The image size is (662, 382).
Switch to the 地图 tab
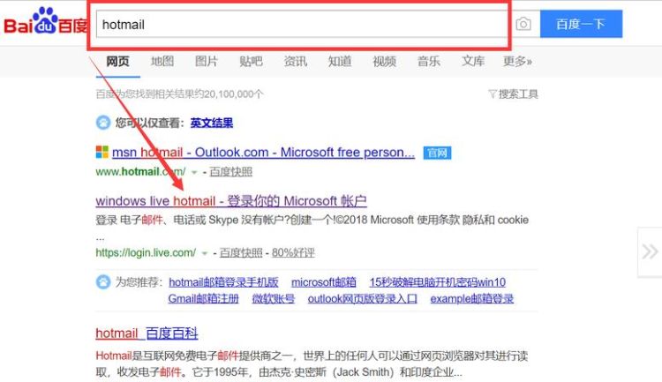point(162,62)
